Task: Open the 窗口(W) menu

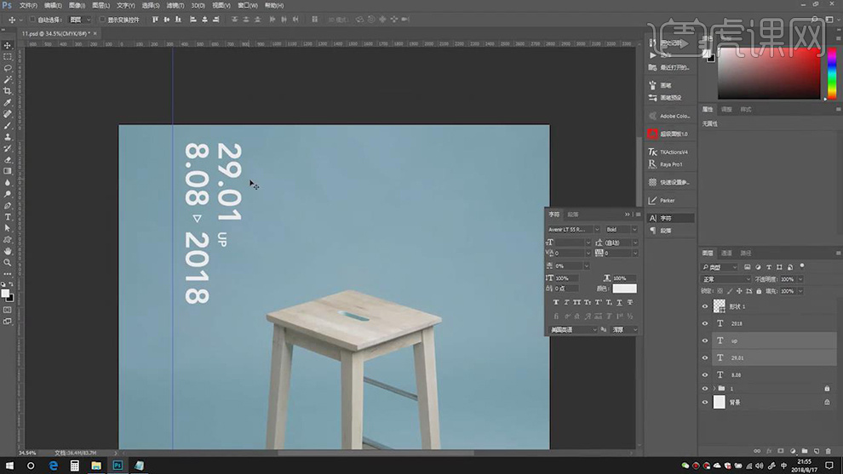Action: tap(247, 5)
